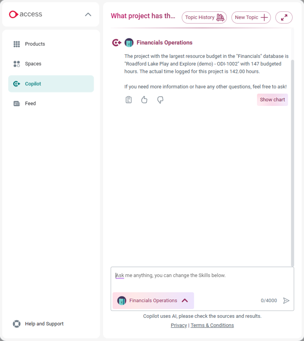This screenshot has height=341, width=304.
Task: Collapse the Financials Operations skill selector
Action: [x=185, y=300]
